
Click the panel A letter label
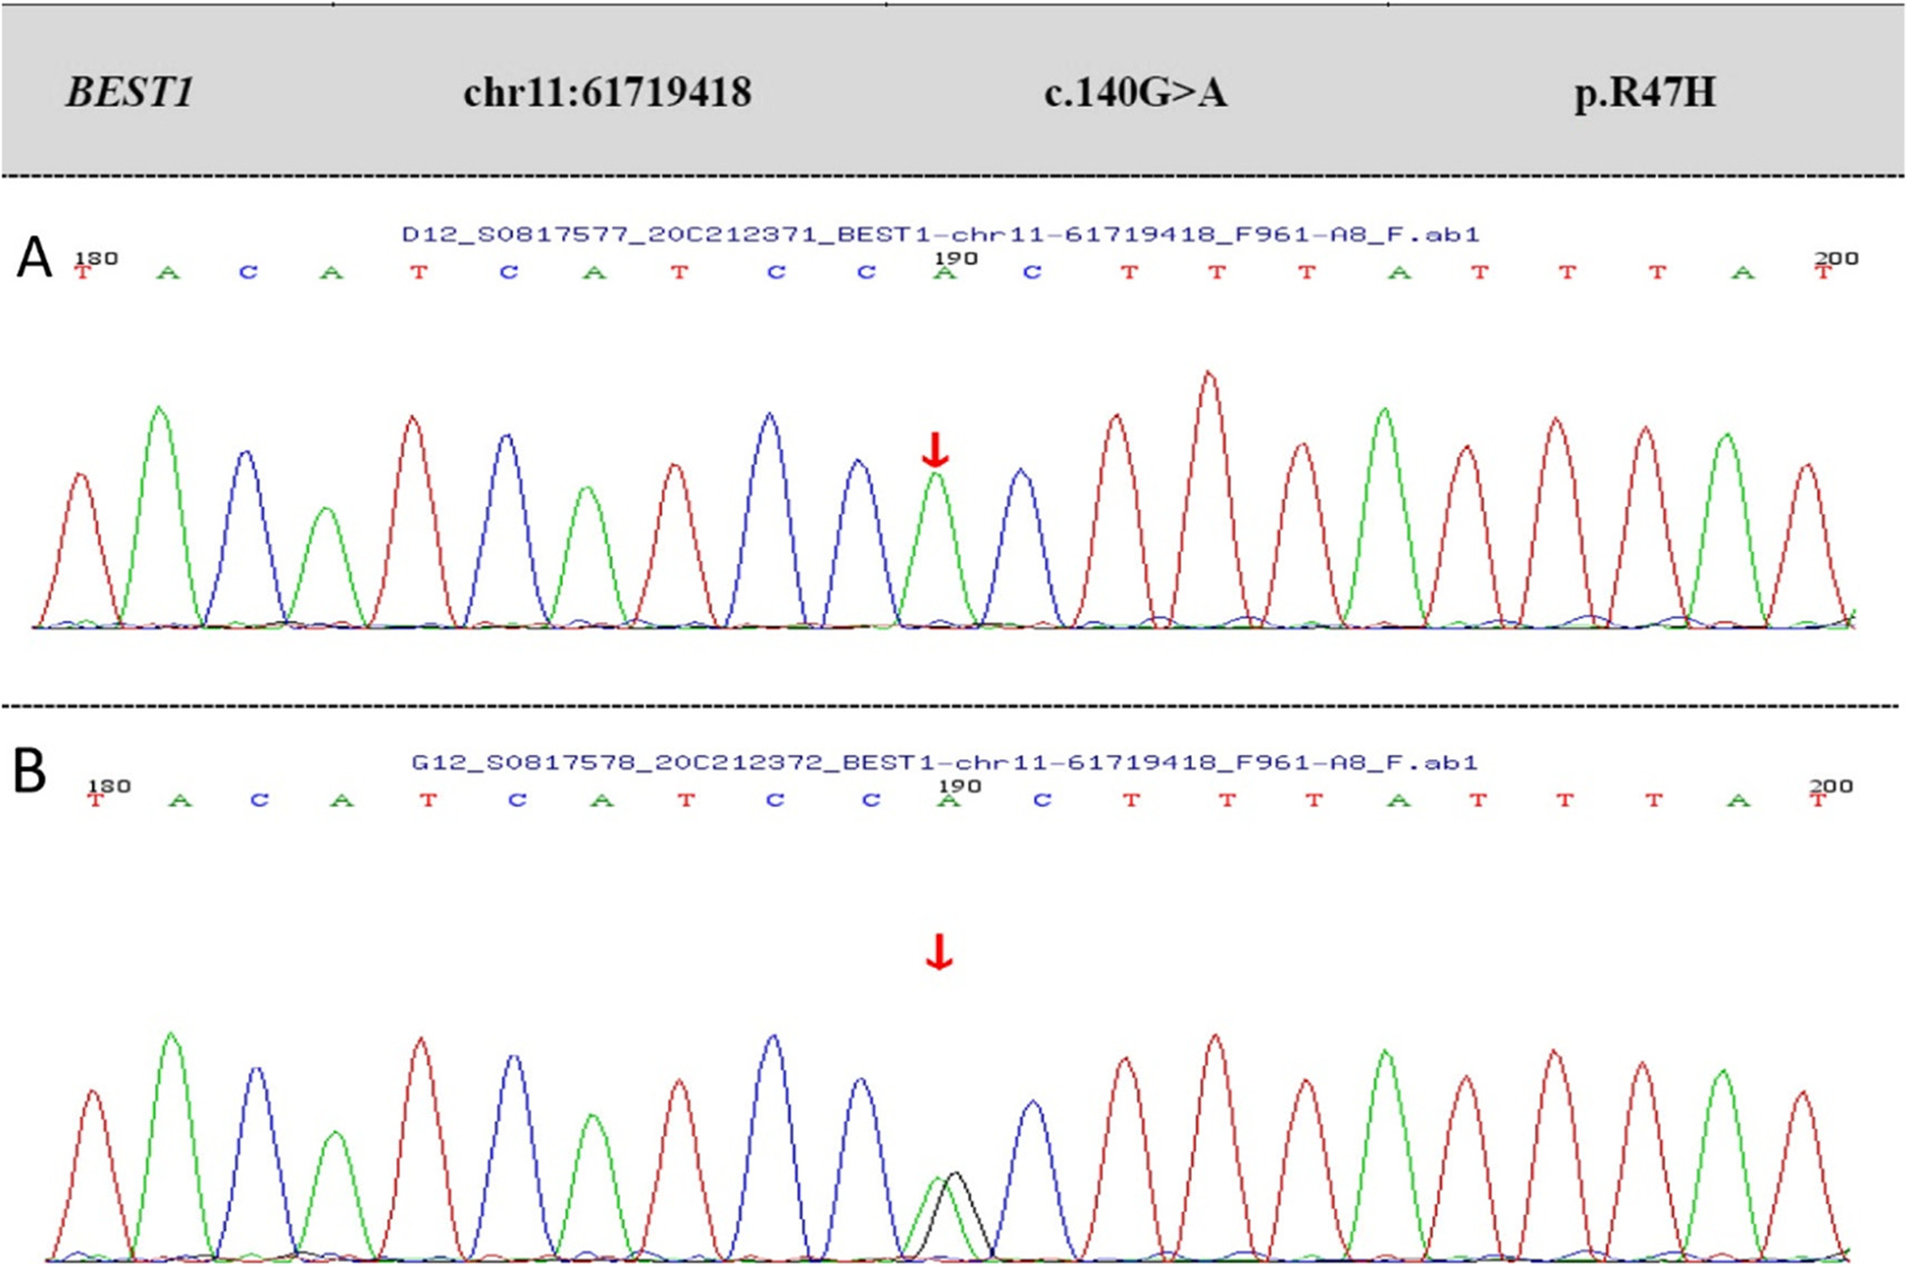34,259
